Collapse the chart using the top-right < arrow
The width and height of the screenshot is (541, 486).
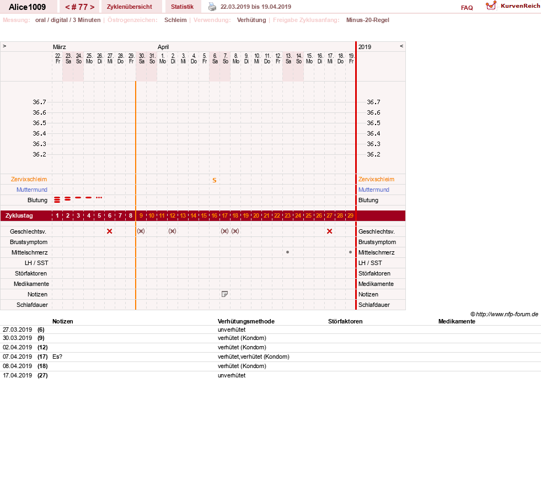point(401,46)
